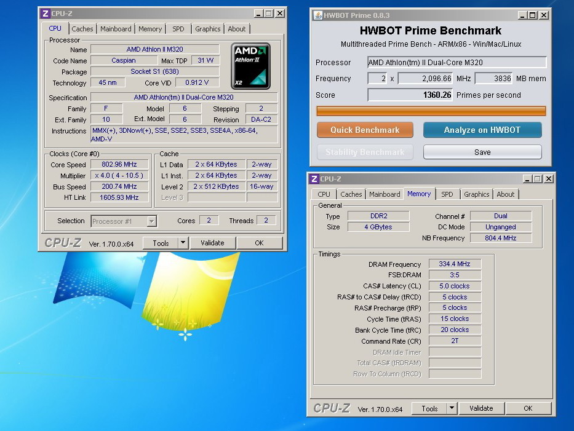Viewport: 574px width, 431px height.
Task: Open About tab in CPU-Z CPU window
Action: (x=236, y=29)
